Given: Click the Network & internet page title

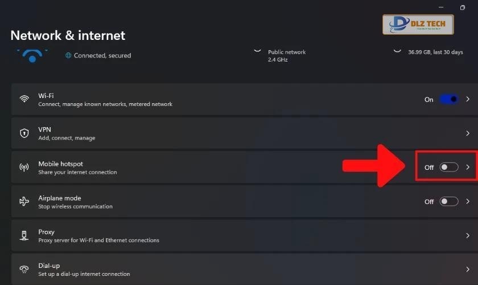Looking at the screenshot, I should (x=68, y=35).
